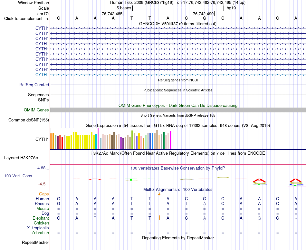Click the 'Click to complement -->' label

click(x=26, y=19)
